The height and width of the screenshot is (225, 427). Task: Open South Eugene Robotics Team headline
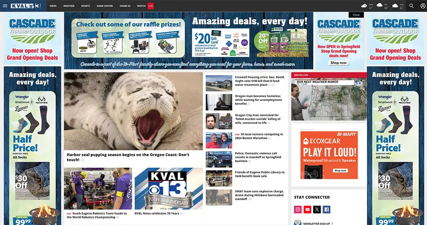pos(97,215)
